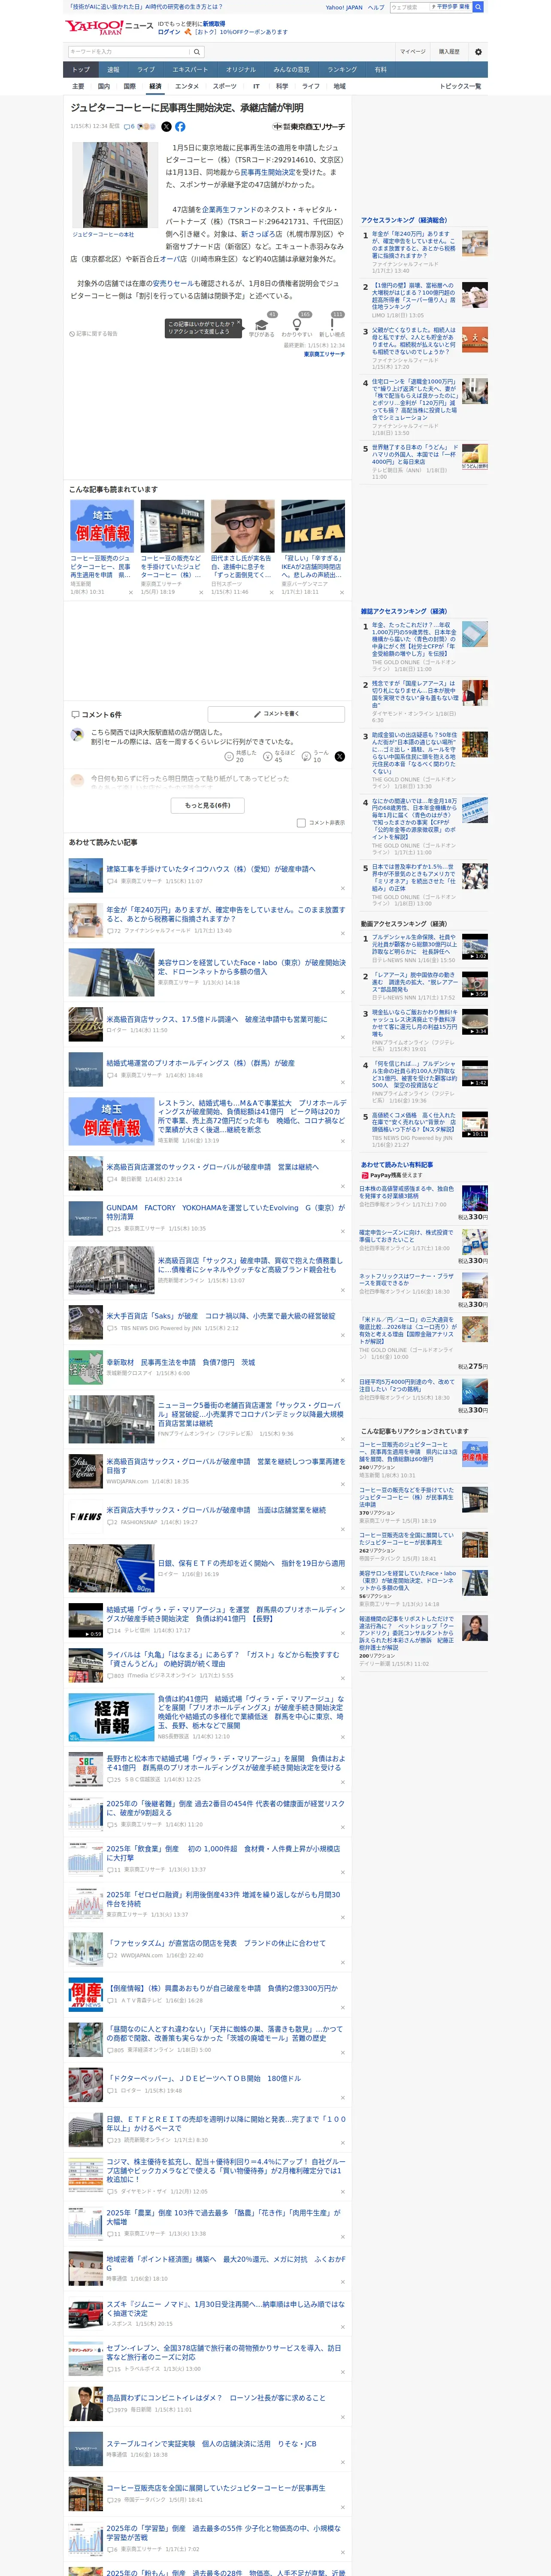The image size is (551, 2576).
Task: Dismiss the タイコウハウス article row
Action: [x=342, y=888]
